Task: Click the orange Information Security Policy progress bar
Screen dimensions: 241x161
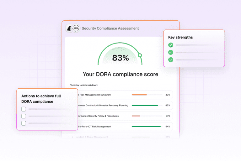Action: 136,116
